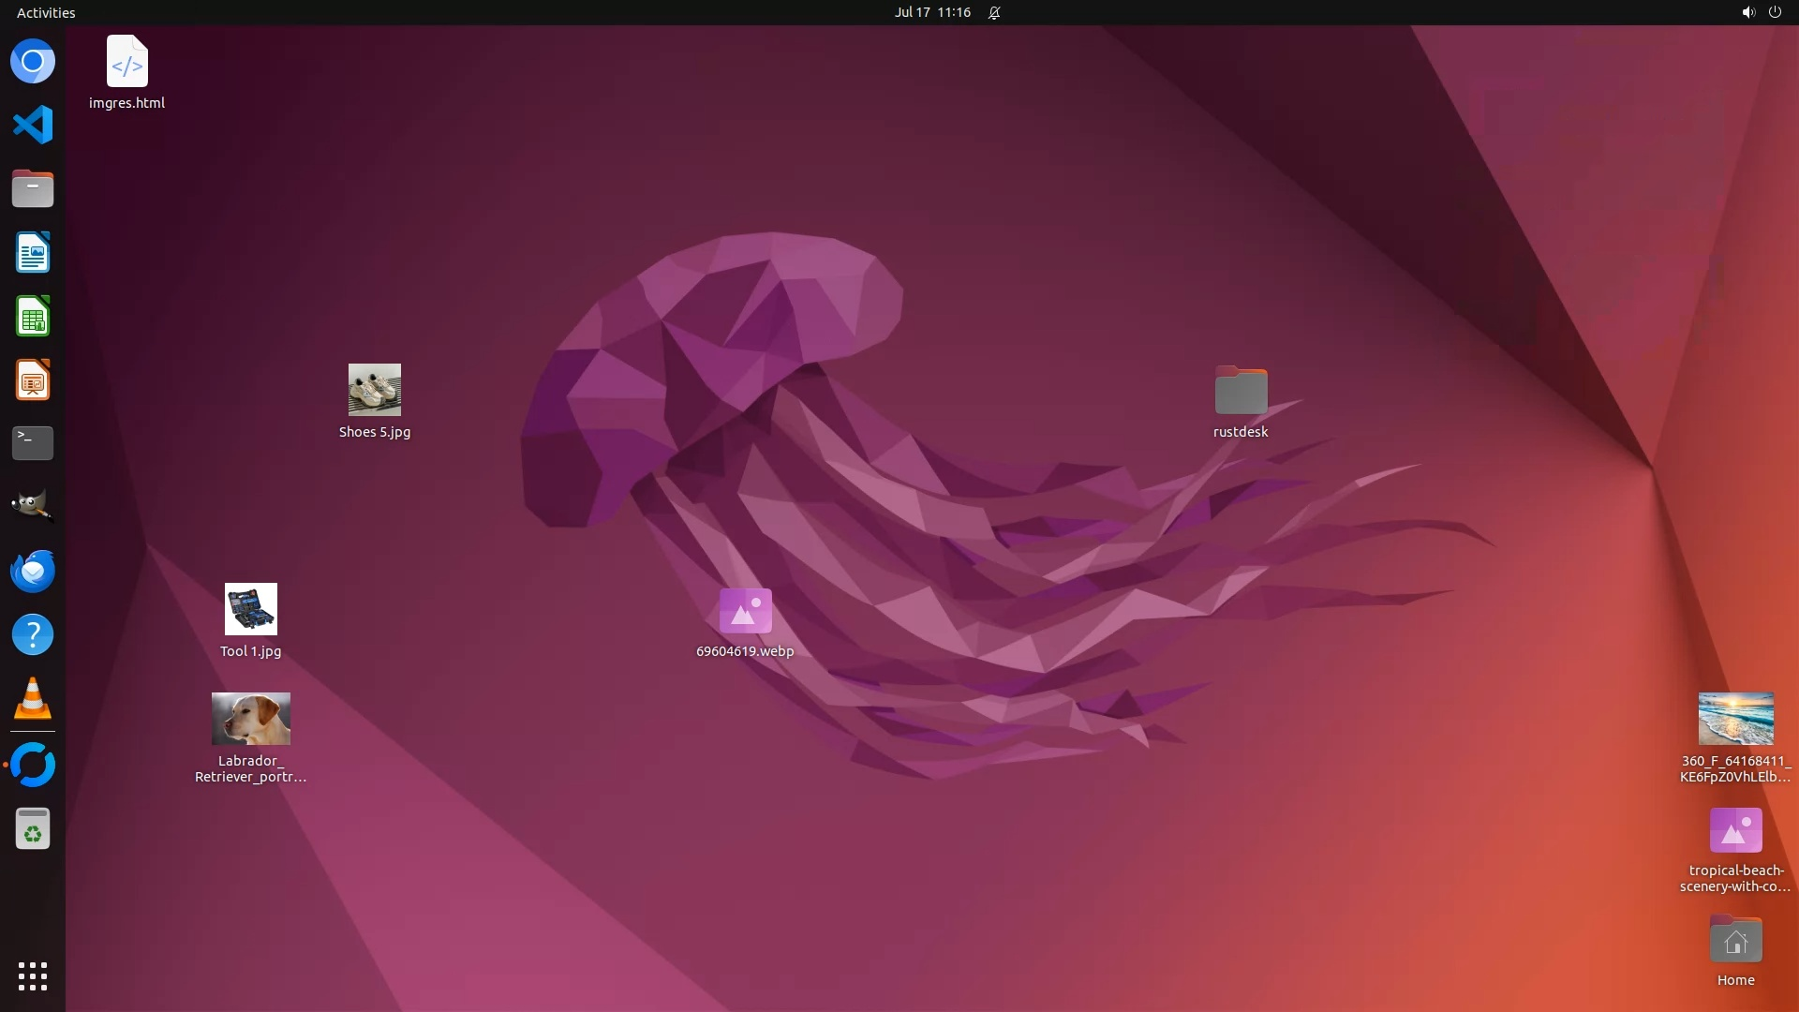Click the Help question mark icon
This screenshot has width=1799, height=1012.
coord(33,635)
